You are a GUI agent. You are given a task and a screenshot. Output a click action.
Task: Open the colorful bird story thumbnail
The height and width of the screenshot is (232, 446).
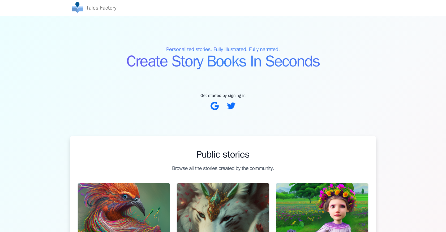click(124, 207)
